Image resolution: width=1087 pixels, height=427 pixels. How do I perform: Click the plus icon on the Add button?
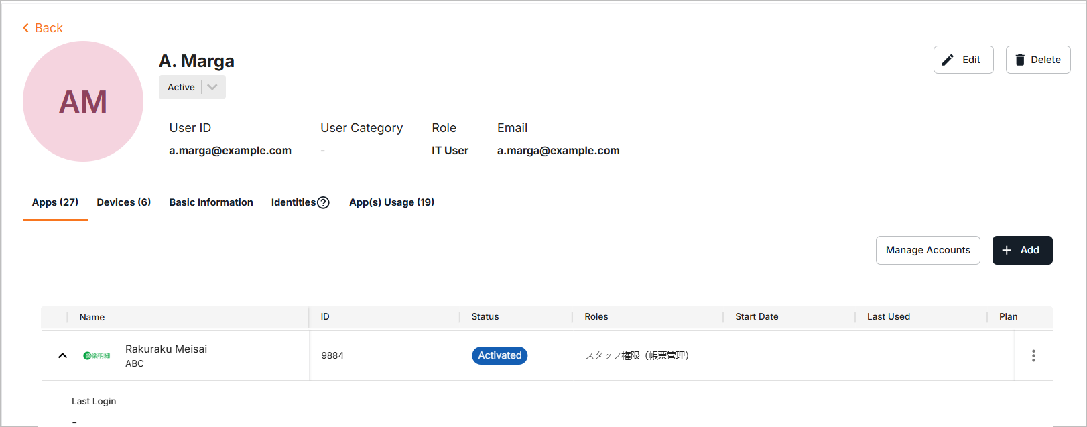click(x=1007, y=250)
